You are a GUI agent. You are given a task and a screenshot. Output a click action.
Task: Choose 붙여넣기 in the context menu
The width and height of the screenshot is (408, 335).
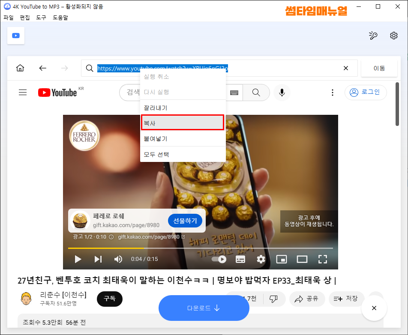183,139
